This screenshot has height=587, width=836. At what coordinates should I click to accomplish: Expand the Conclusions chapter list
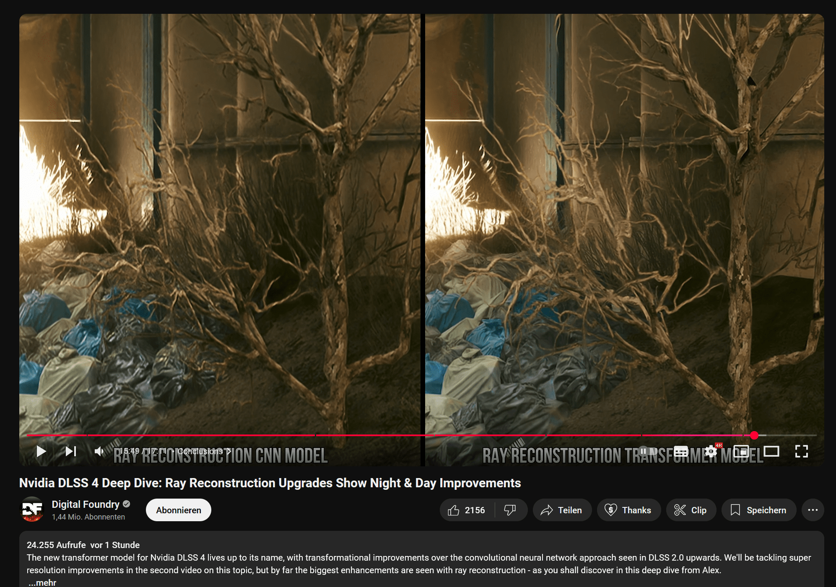[205, 451]
